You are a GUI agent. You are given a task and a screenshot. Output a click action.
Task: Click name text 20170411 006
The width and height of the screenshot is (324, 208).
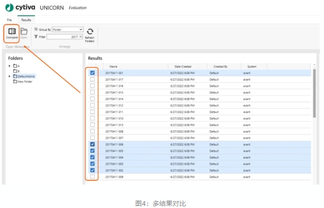[114, 144]
